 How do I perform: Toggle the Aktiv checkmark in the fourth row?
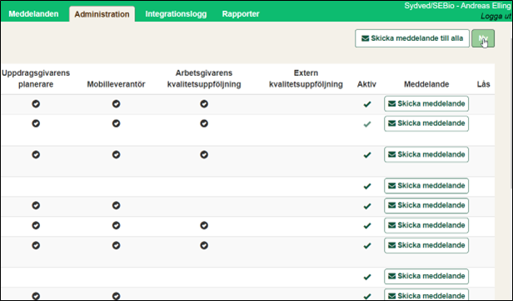367,186
